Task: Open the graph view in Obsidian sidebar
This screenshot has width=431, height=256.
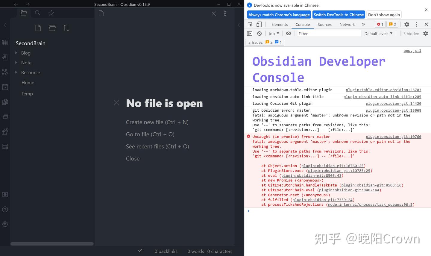Action: coord(5,72)
